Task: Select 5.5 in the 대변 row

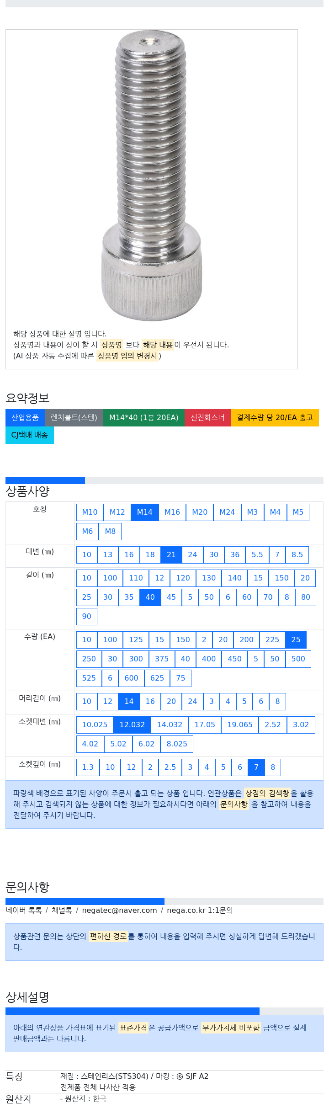Action: (x=257, y=555)
